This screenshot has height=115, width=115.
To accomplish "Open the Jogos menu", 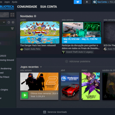I will click(7, 2).
